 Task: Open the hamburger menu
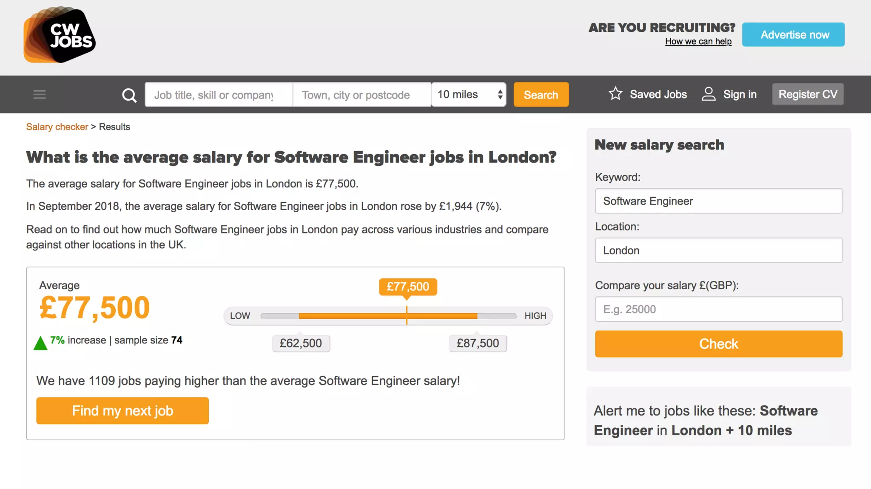coord(40,94)
